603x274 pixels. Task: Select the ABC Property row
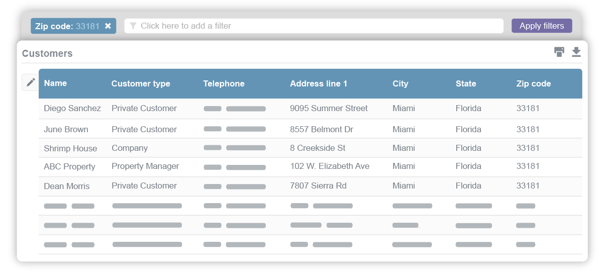coord(69,167)
